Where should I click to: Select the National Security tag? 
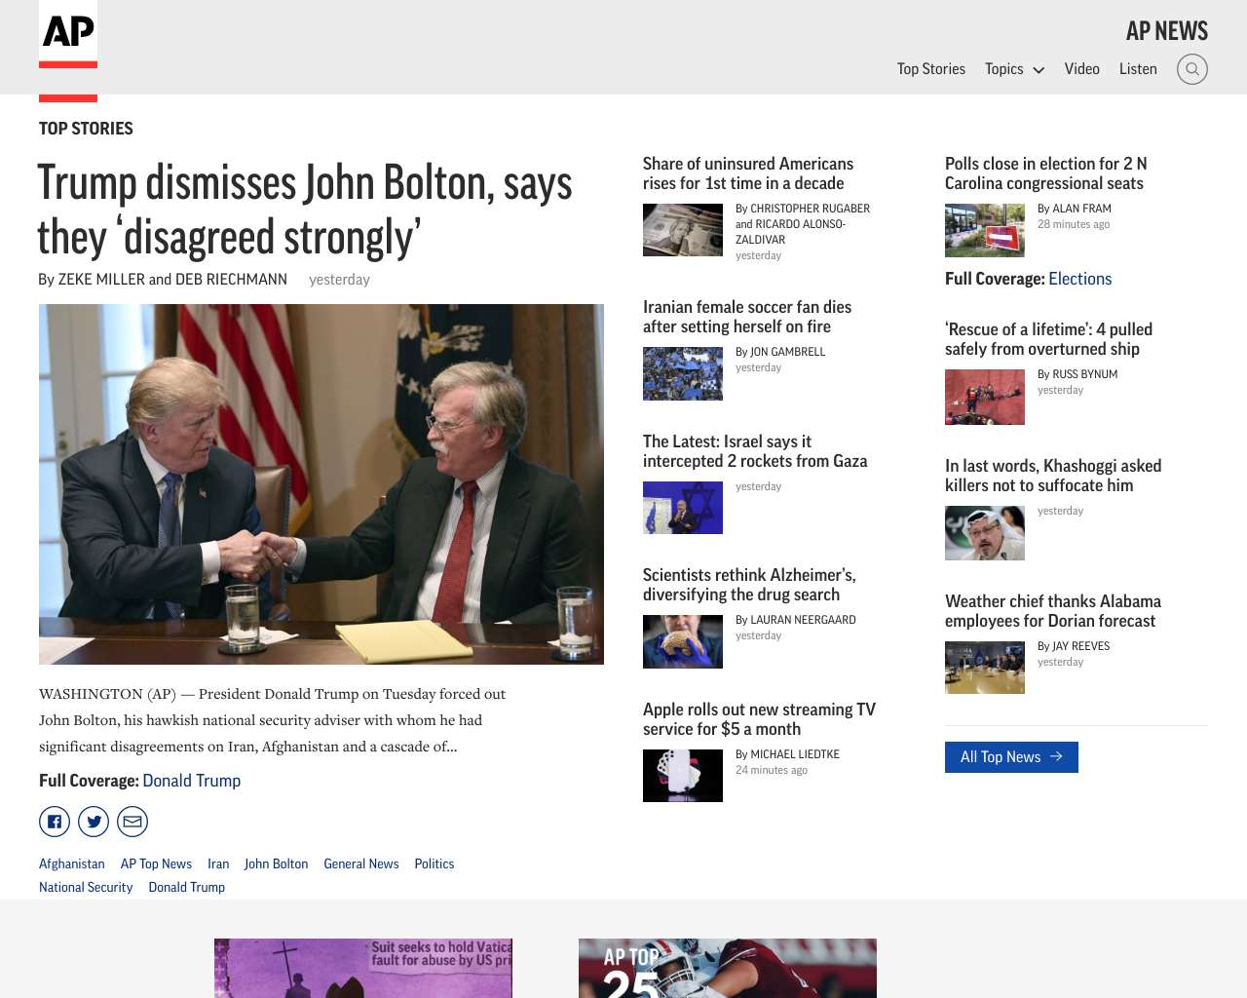(86, 887)
